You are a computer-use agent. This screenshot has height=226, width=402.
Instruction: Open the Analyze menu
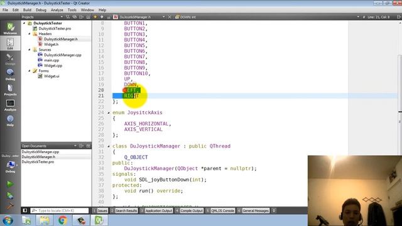pyautogui.click(x=57, y=10)
